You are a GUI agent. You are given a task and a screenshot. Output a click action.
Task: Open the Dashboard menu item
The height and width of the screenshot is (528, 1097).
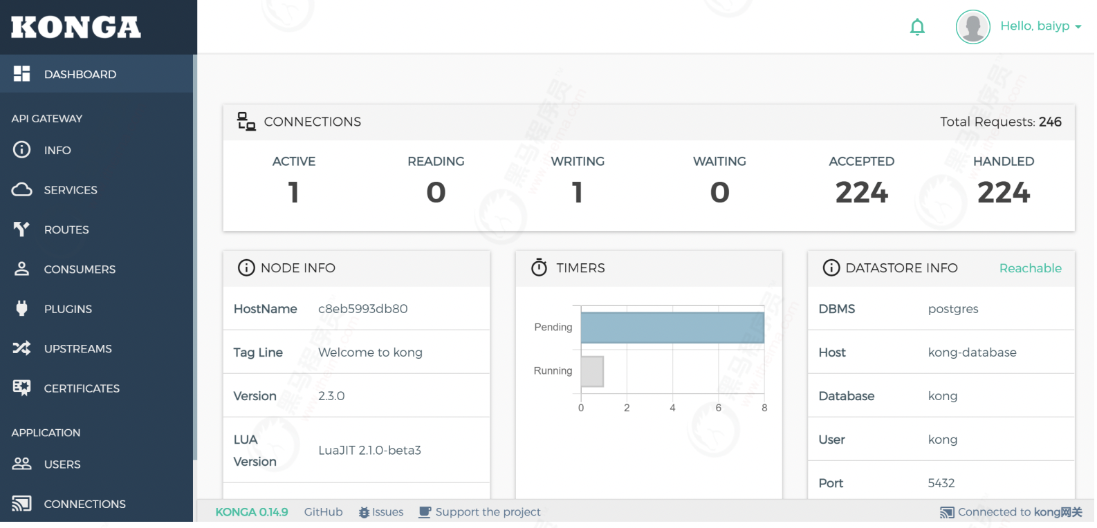point(97,74)
